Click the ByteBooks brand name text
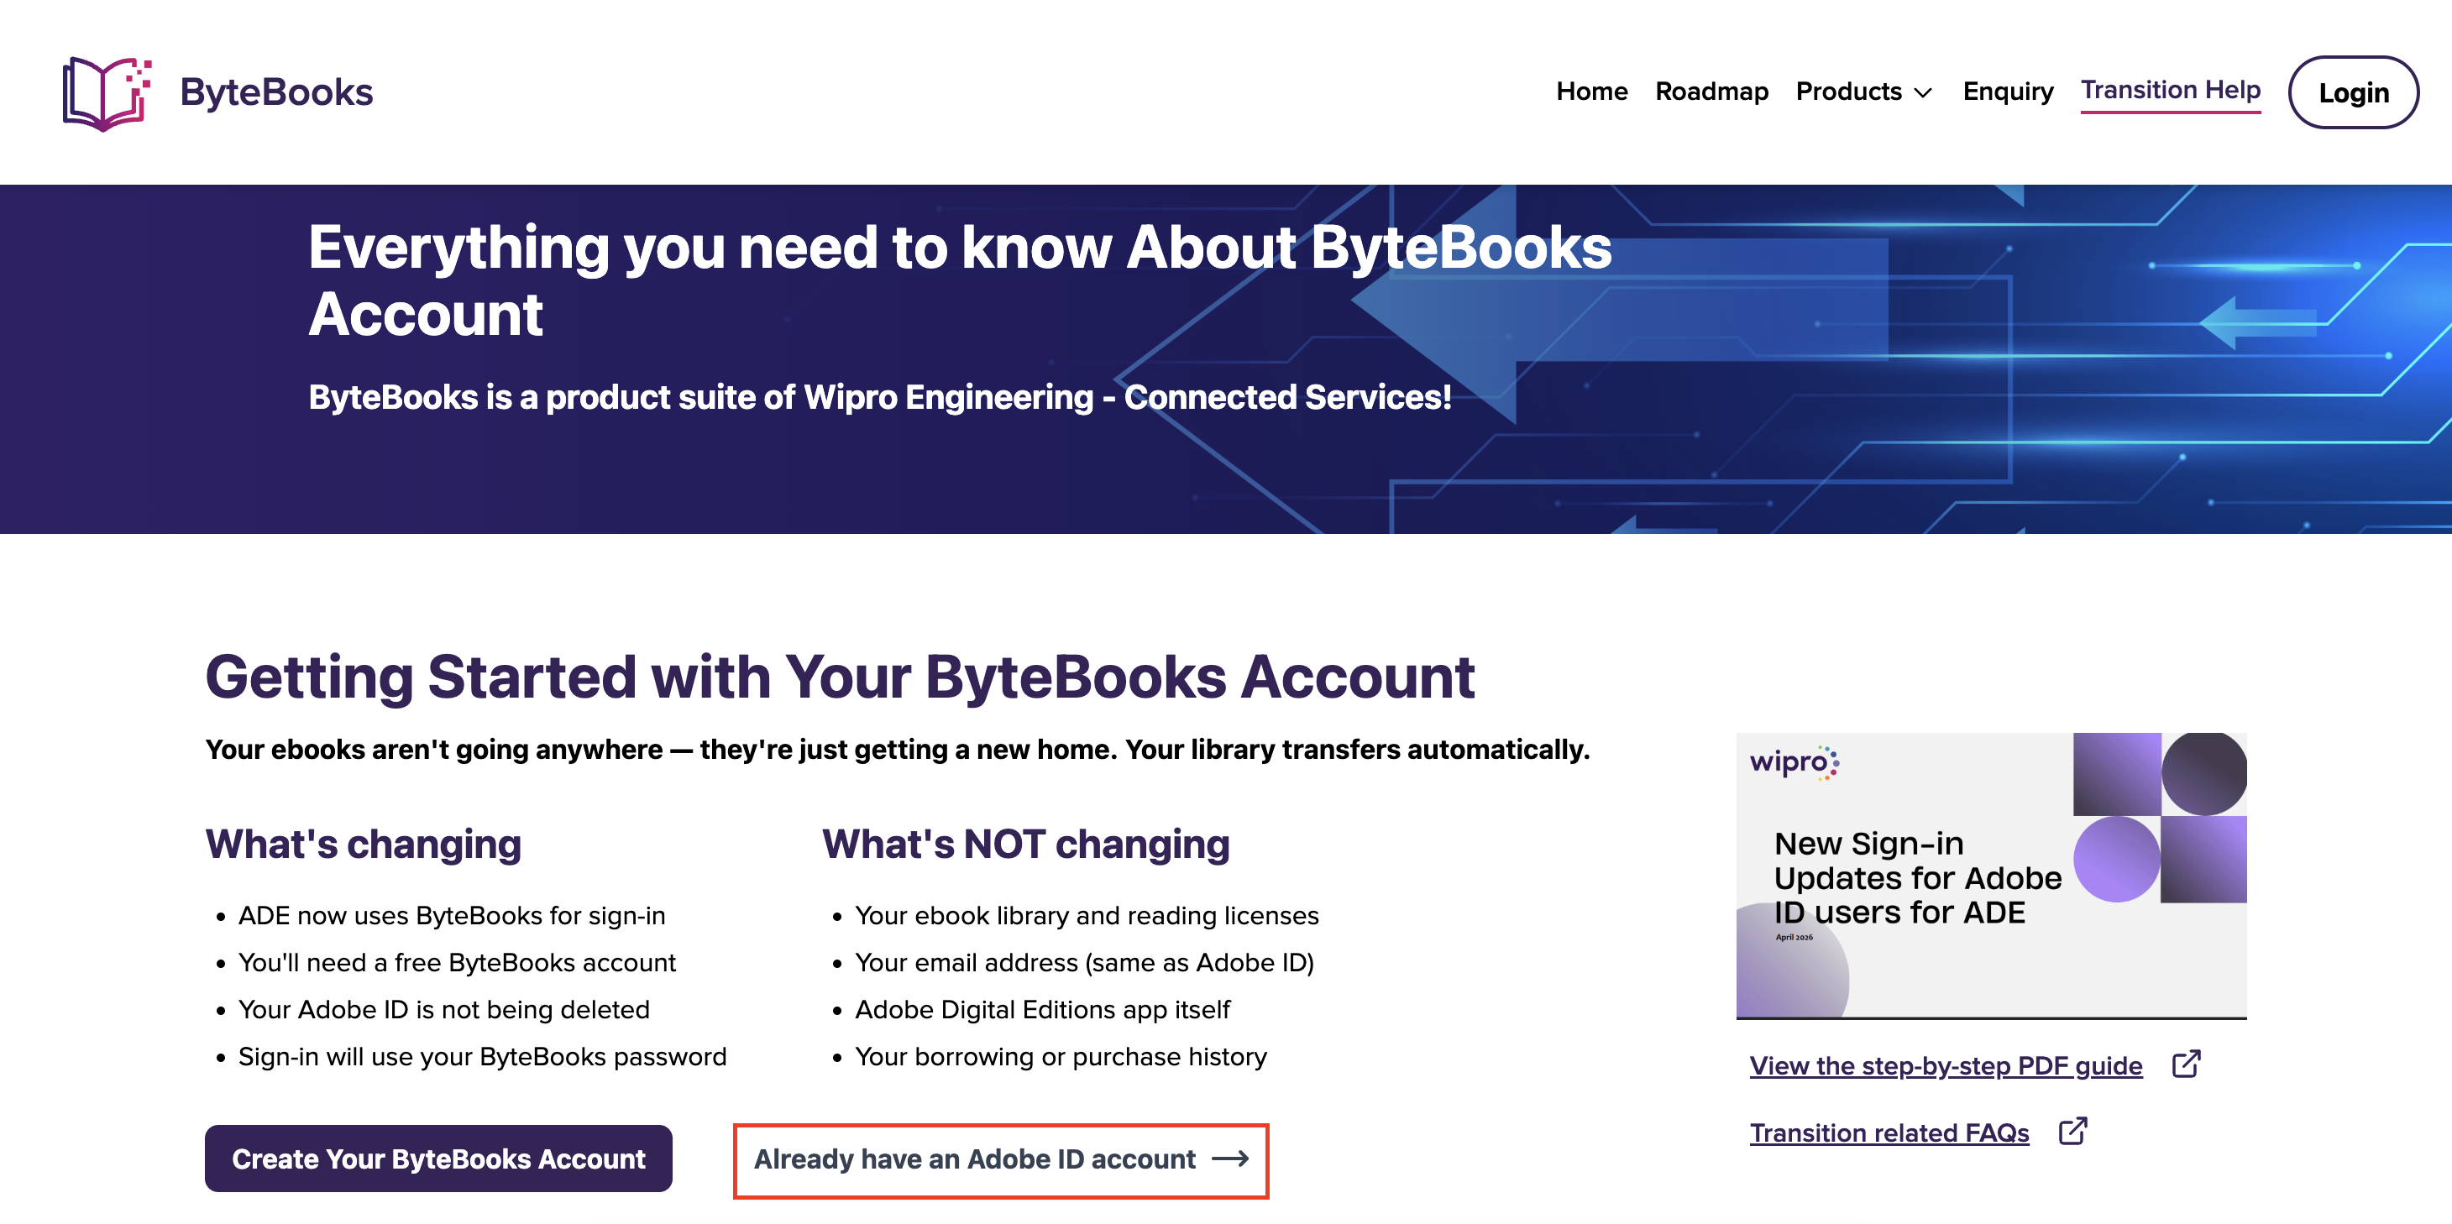This screenshot has width=2452, height=1224. pos(276,93)
